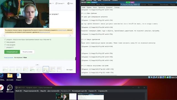Open Справка (H) menu in OBS
The image size is (177, 100).
pyautogui.click(x=103, y=91)
